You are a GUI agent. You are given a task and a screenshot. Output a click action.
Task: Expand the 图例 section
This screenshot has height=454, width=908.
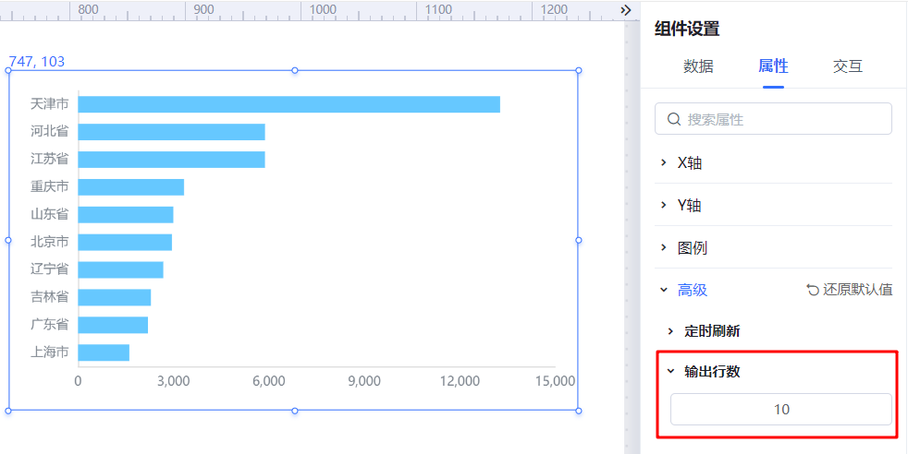pyautogui.click(x=773, y=248)
